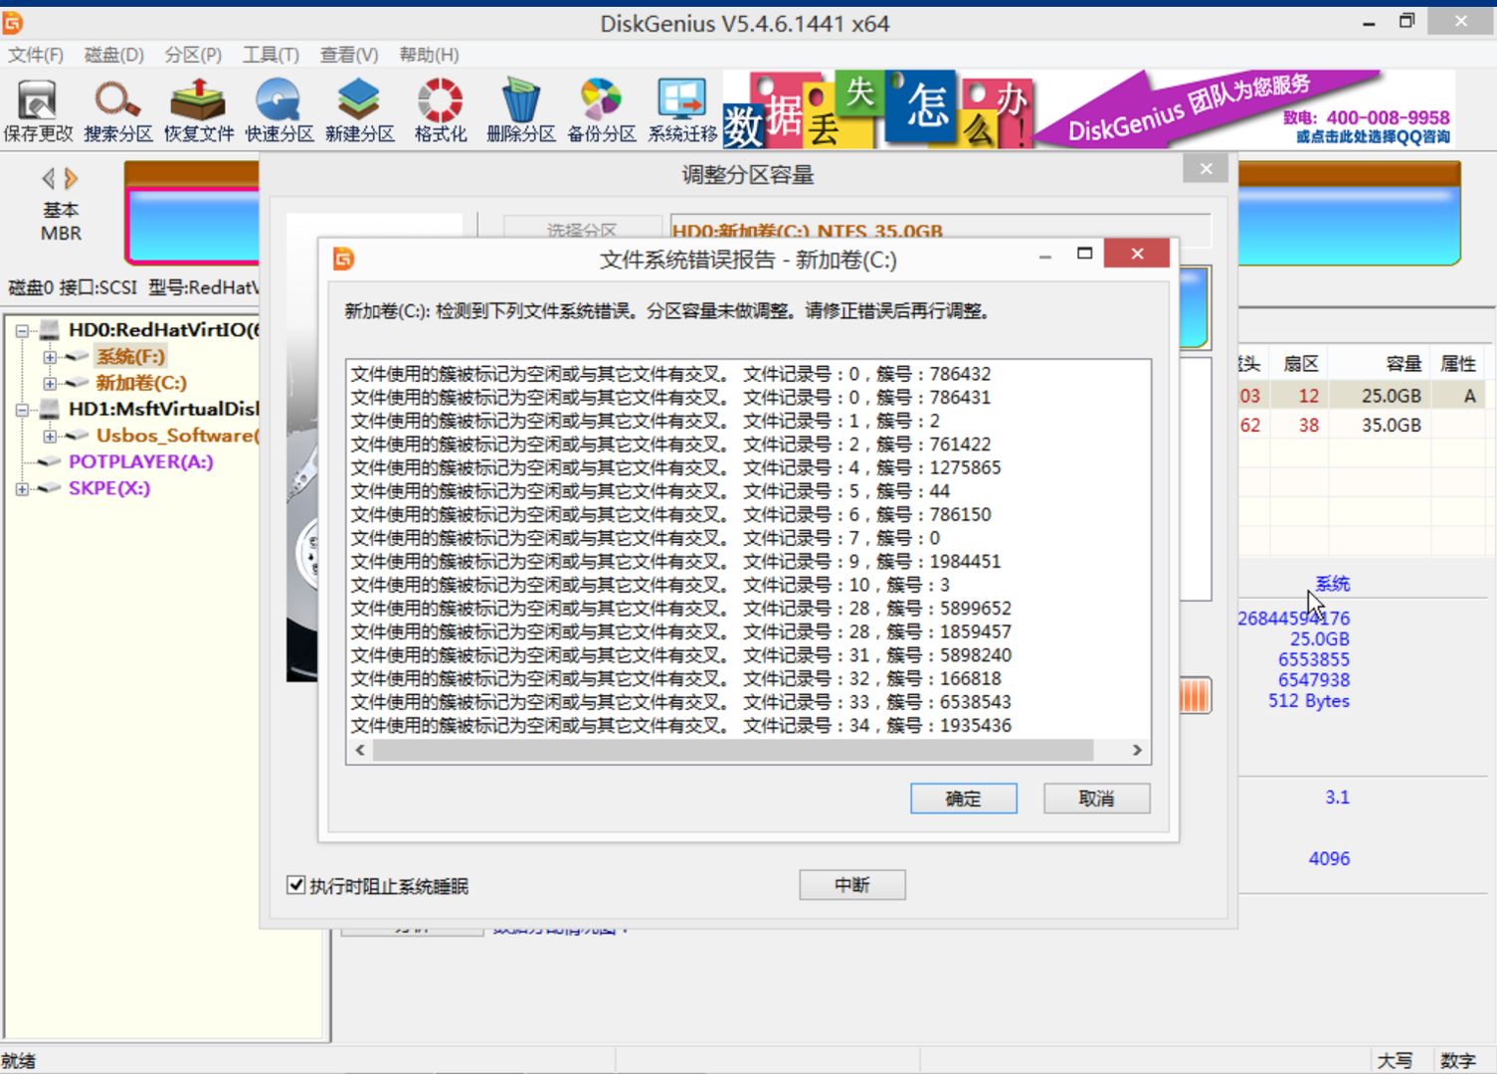Viewport: 1497px width, 1074px height.
Task: Open Search Partitions (搜索分区) tool
Action: [x=118, y=109]
